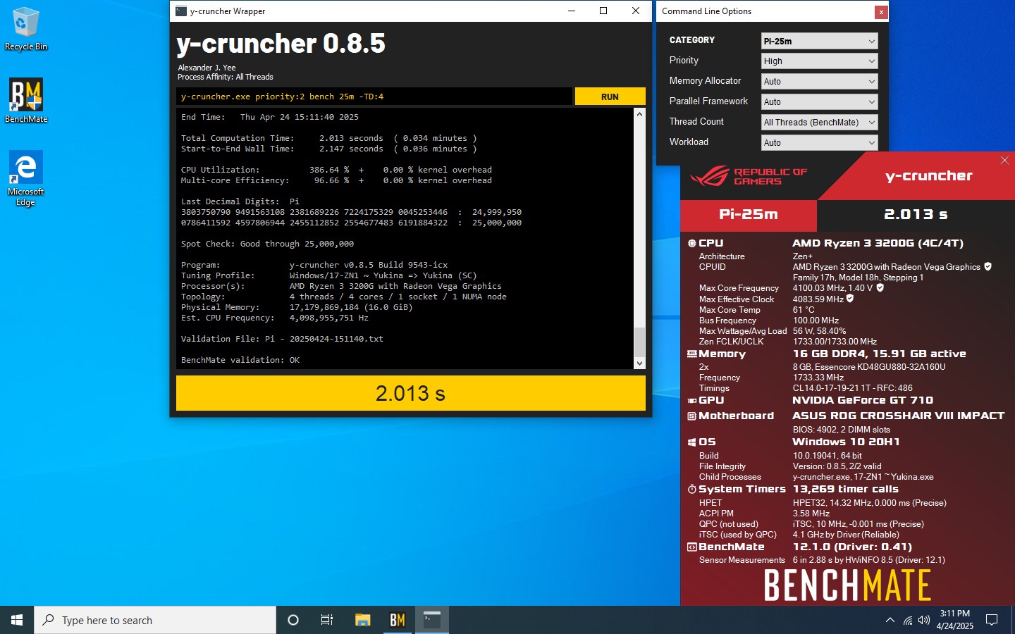Screen dimensions: 1015x634
Task: Open the BenchMate desktop shortcut
Action: pyautogui.click(x=26, y=101)
